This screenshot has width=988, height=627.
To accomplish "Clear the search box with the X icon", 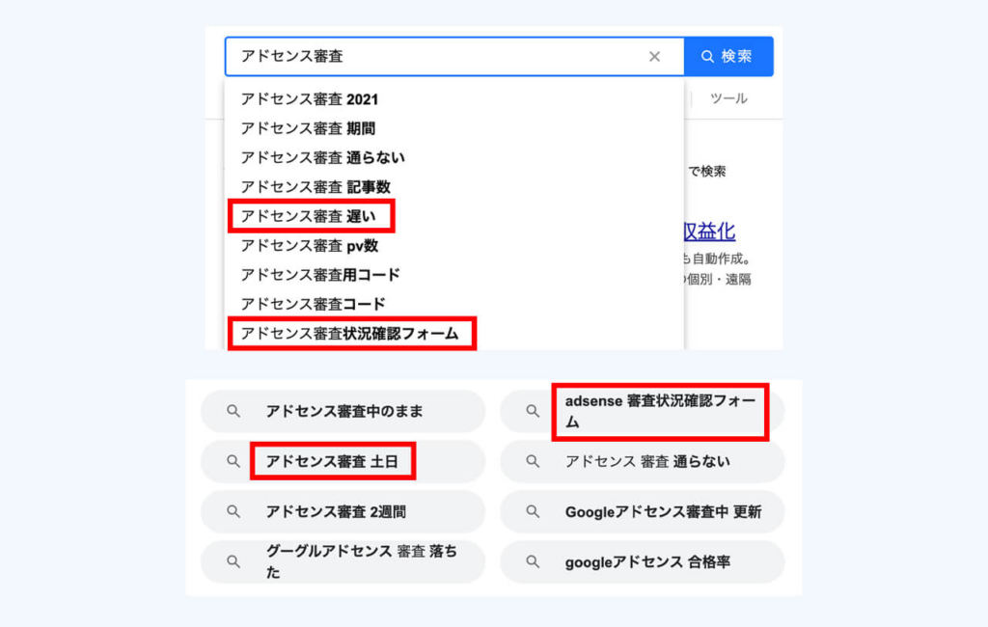I will tap(655, 57).
